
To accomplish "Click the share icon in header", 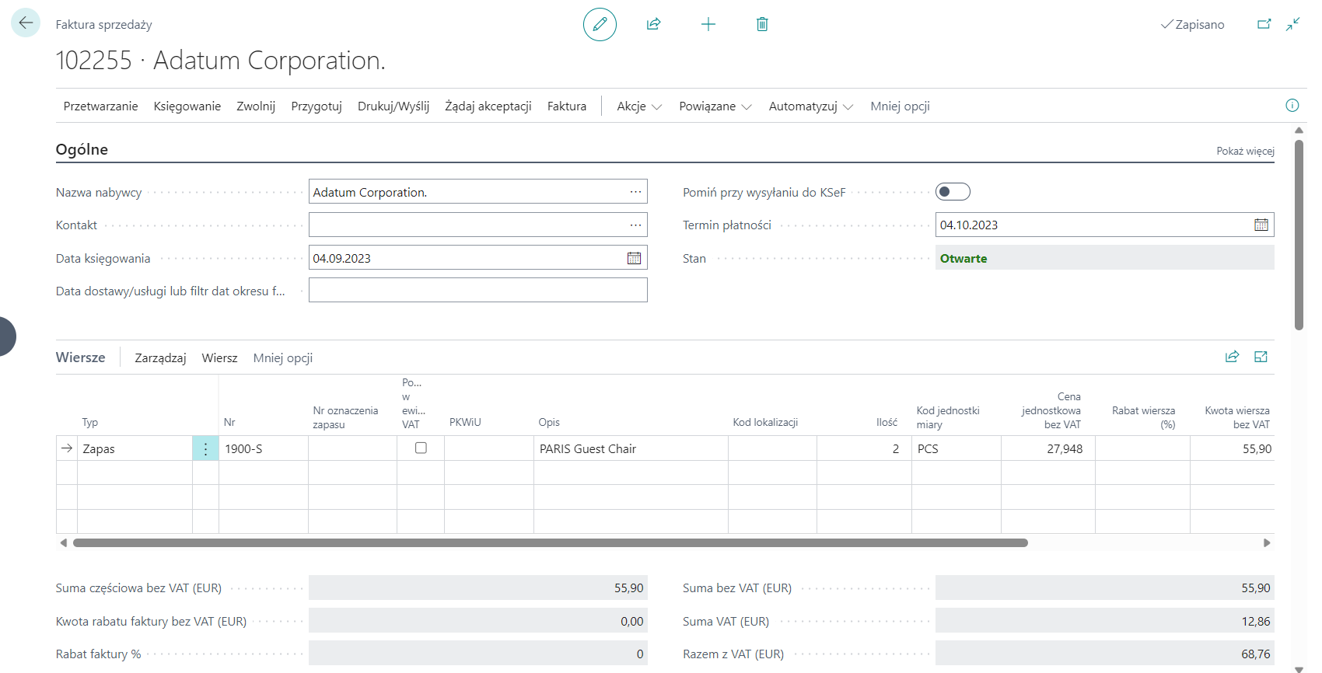I will pyautogui.click(x=653, y=25).
